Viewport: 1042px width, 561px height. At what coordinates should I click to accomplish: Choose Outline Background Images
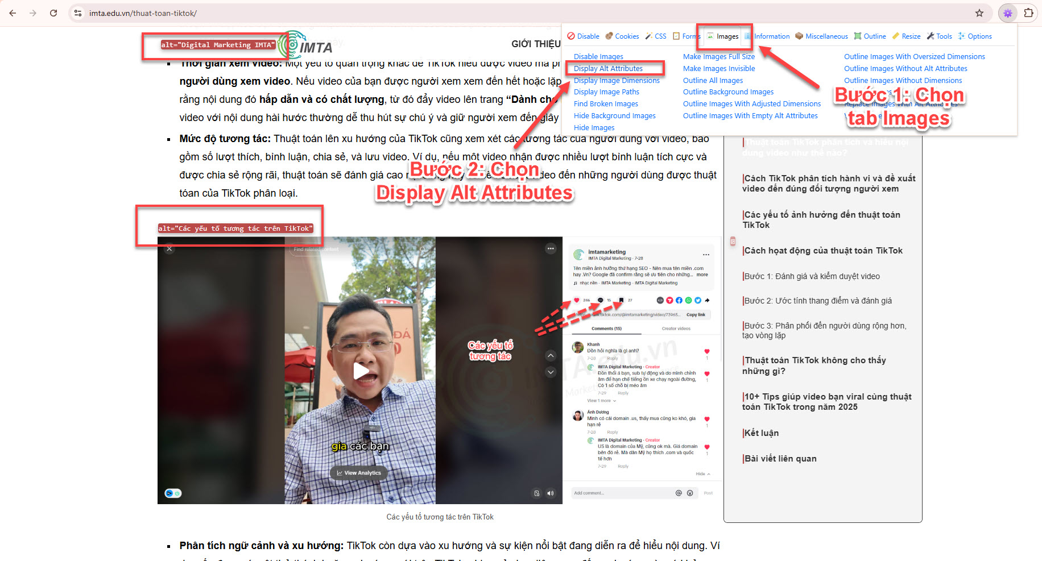[728, 92]
